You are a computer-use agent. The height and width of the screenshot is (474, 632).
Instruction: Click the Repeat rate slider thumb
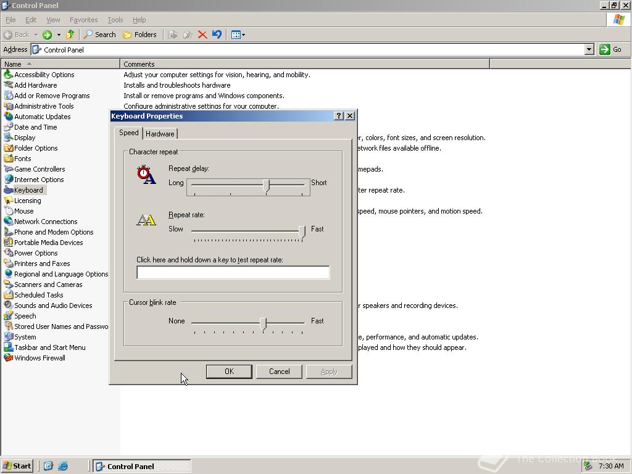(x=302, y=232)
